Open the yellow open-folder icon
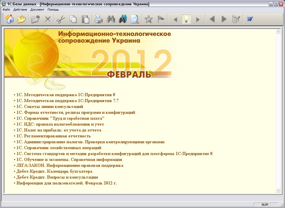 [22, 19]
